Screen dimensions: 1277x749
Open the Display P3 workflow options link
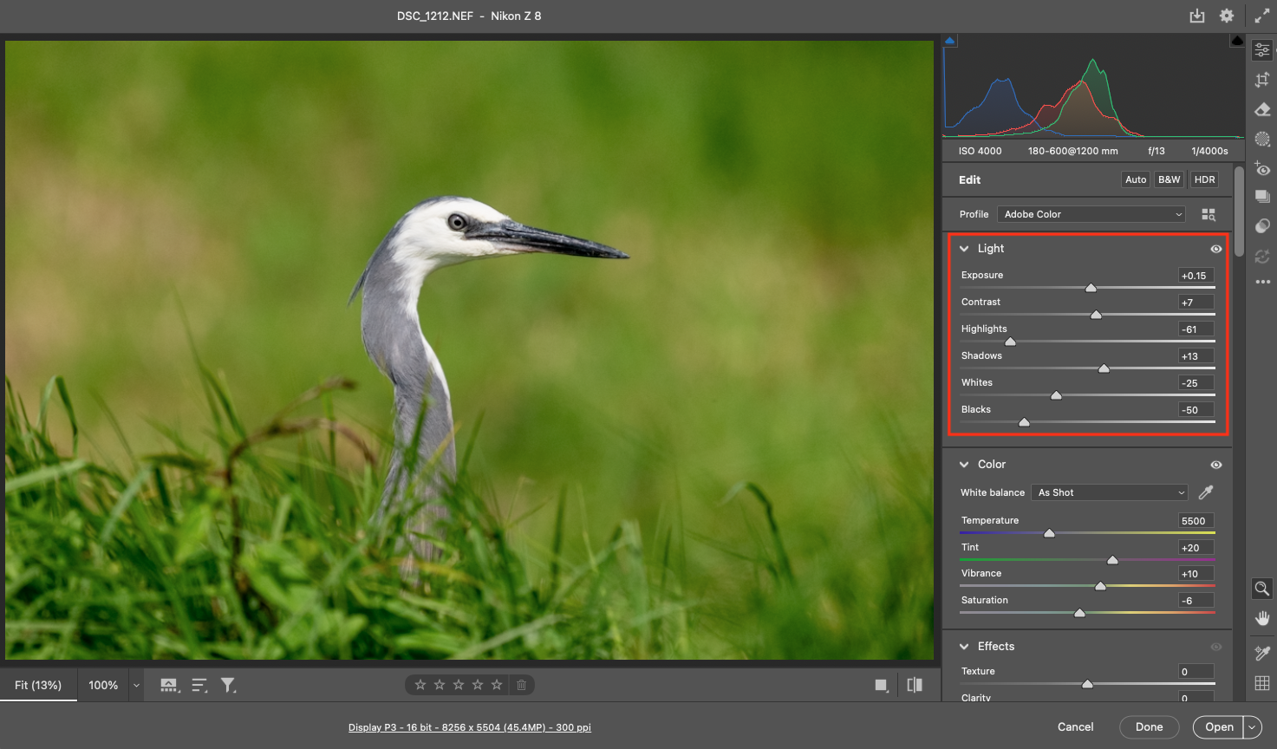pos(469,727)
